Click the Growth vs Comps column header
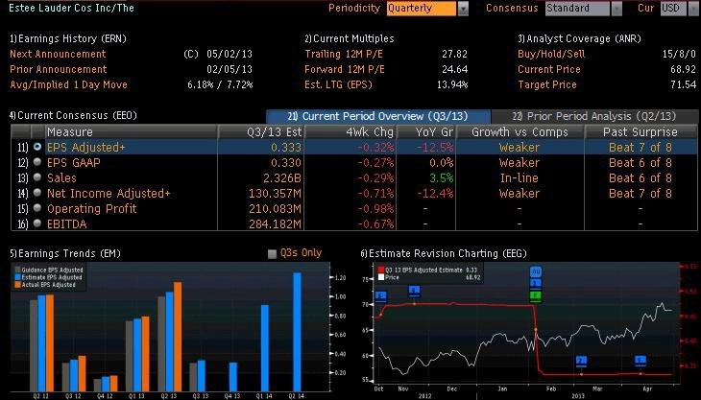This screenshot has width=701, height=400. pos(520,131)
